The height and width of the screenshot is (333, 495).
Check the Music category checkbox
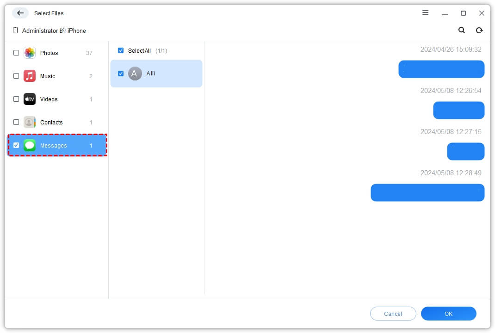16,76
